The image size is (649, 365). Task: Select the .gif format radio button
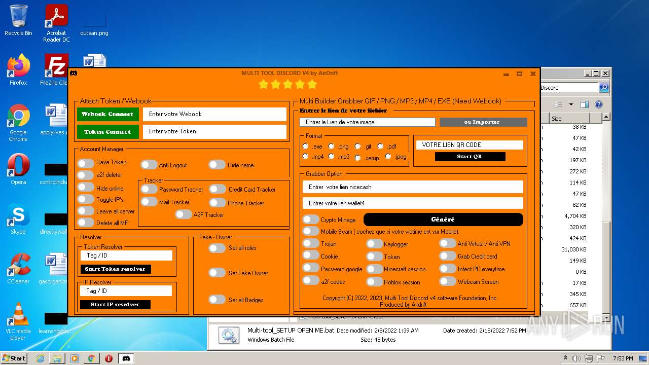(x=357, y=147)
